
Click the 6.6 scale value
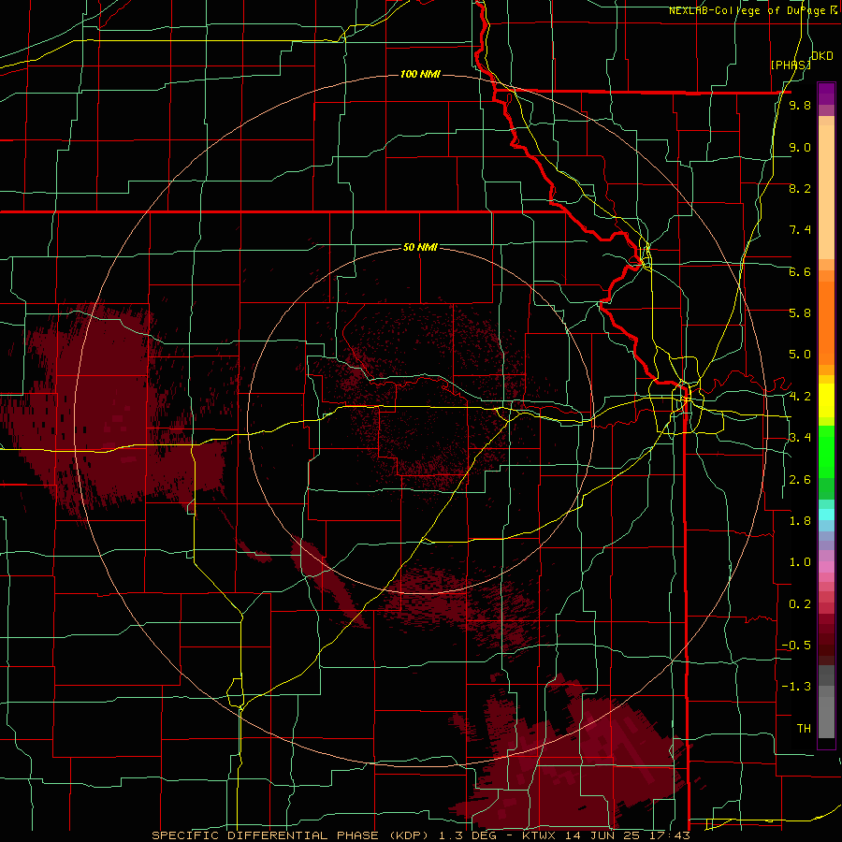point(800,271)
